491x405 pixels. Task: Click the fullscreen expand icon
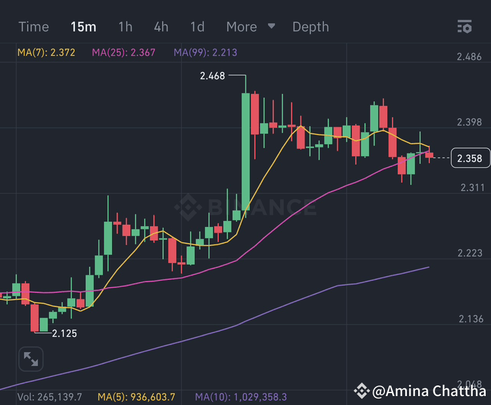click(x=30, y=359)
